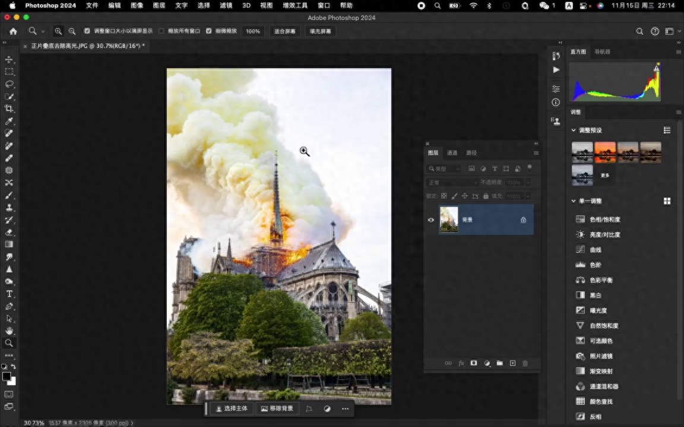Create a new layer icon
This screenshot has width=684, height=427.
pos(512,363)
